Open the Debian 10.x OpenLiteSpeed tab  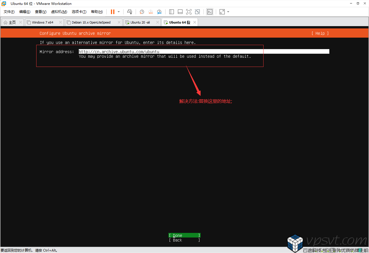[91, 22]
